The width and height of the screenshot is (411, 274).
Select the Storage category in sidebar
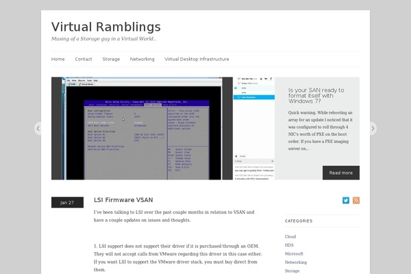pos(292,271)
